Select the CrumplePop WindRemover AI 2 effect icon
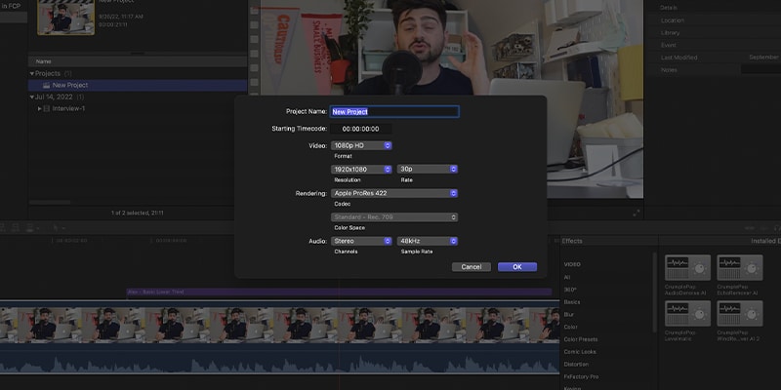Viewport: 781px width, 390px height. (740, 313)
